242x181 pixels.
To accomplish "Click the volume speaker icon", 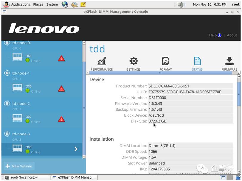I will [181, 5].
